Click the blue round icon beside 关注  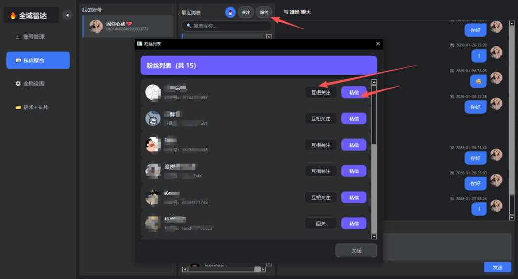[230, 12]
